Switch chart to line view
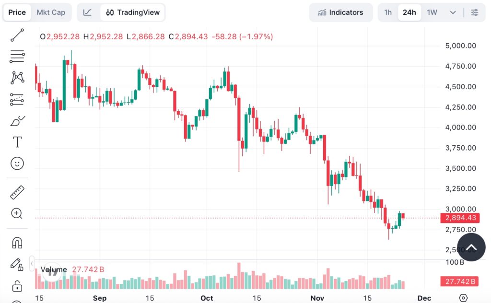Viewport: 491px width, 303px height. pos(88,12)
